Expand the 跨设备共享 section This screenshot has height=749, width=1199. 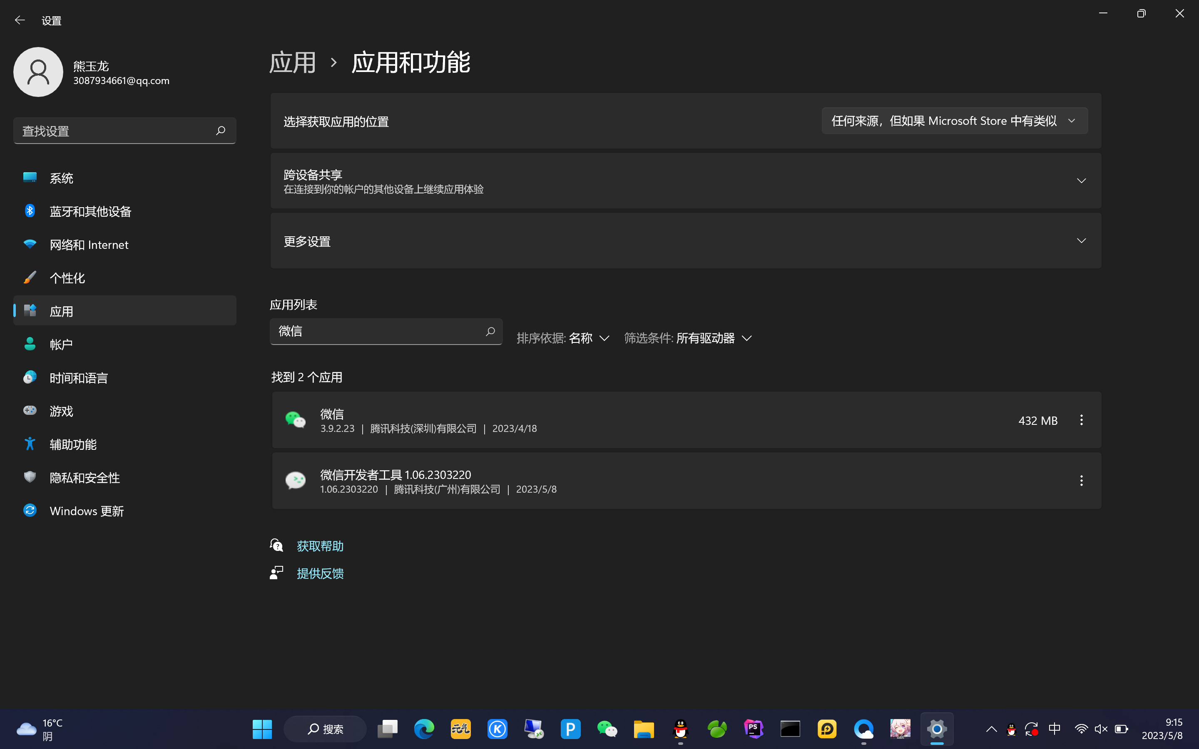pyautogui.click(x=1081, y=181)
